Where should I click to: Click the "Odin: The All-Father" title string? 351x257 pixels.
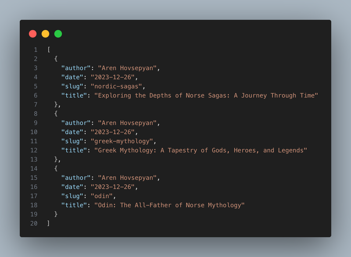click(169, 205)
